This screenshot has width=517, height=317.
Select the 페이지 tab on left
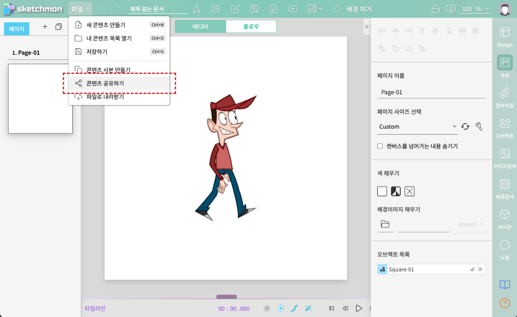[x=16, y=29]
